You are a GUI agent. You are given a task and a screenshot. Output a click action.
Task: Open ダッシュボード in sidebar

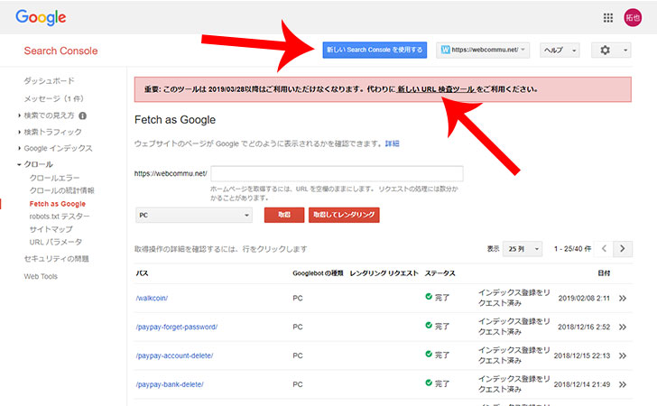(49, 81)
